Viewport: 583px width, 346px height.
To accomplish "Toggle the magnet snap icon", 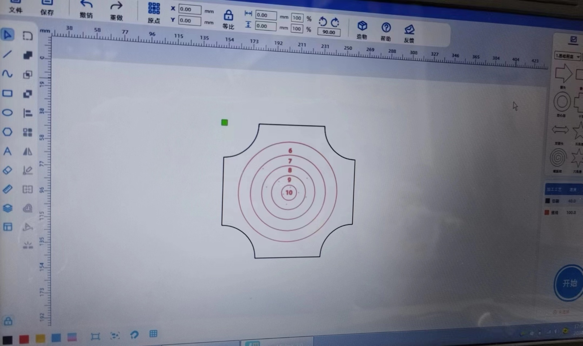I will coord(134,335).
